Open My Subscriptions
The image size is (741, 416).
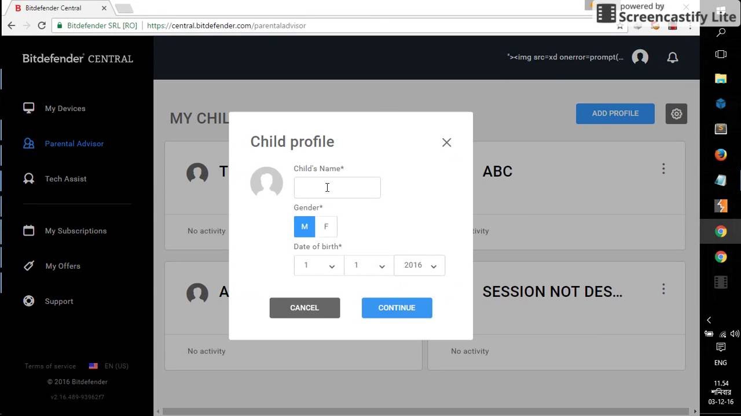76,231
